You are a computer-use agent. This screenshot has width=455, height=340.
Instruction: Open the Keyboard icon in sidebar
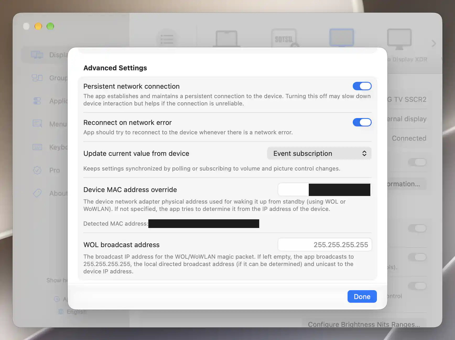(37, 147)
